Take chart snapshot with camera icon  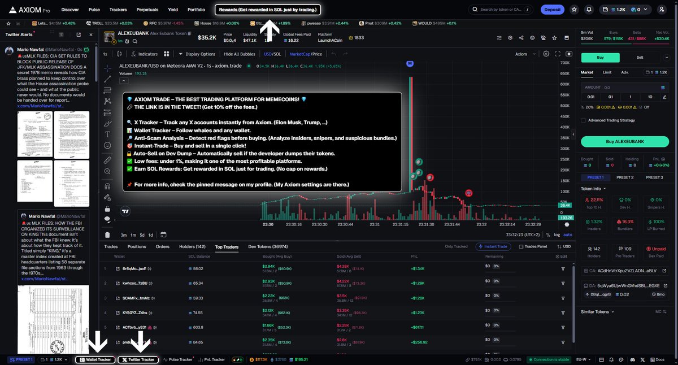tap(569, 54)
